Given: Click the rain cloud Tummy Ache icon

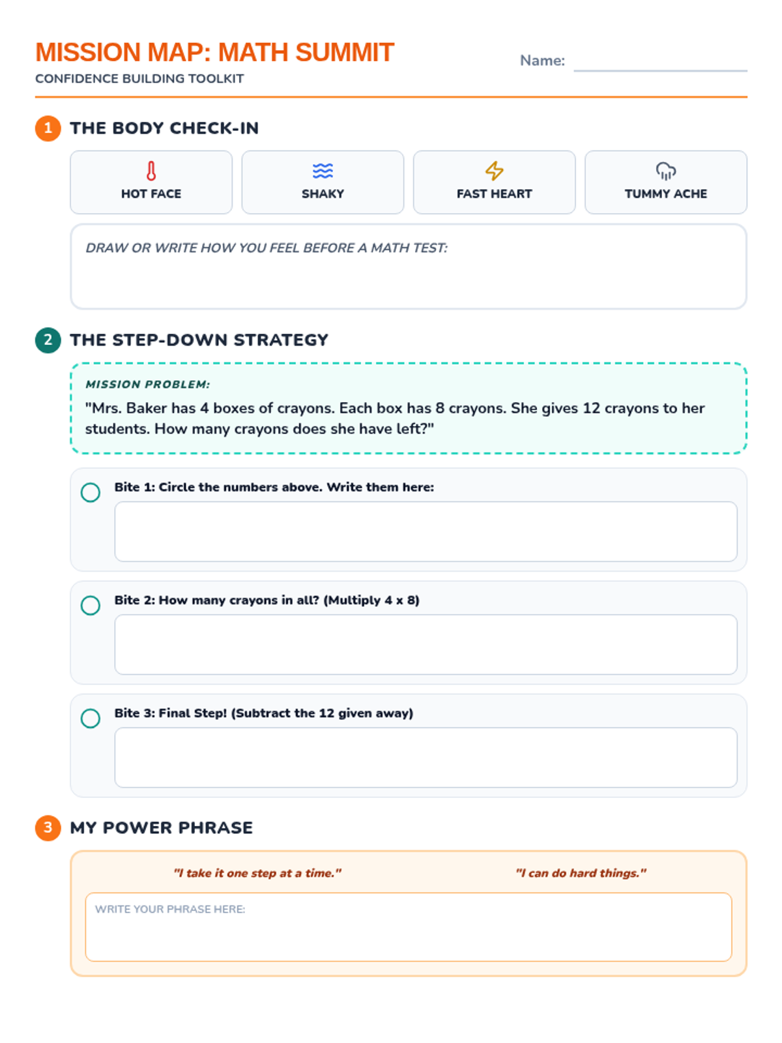Looking at the screenshot, I should pyautogui.click(x=665, y=171).
